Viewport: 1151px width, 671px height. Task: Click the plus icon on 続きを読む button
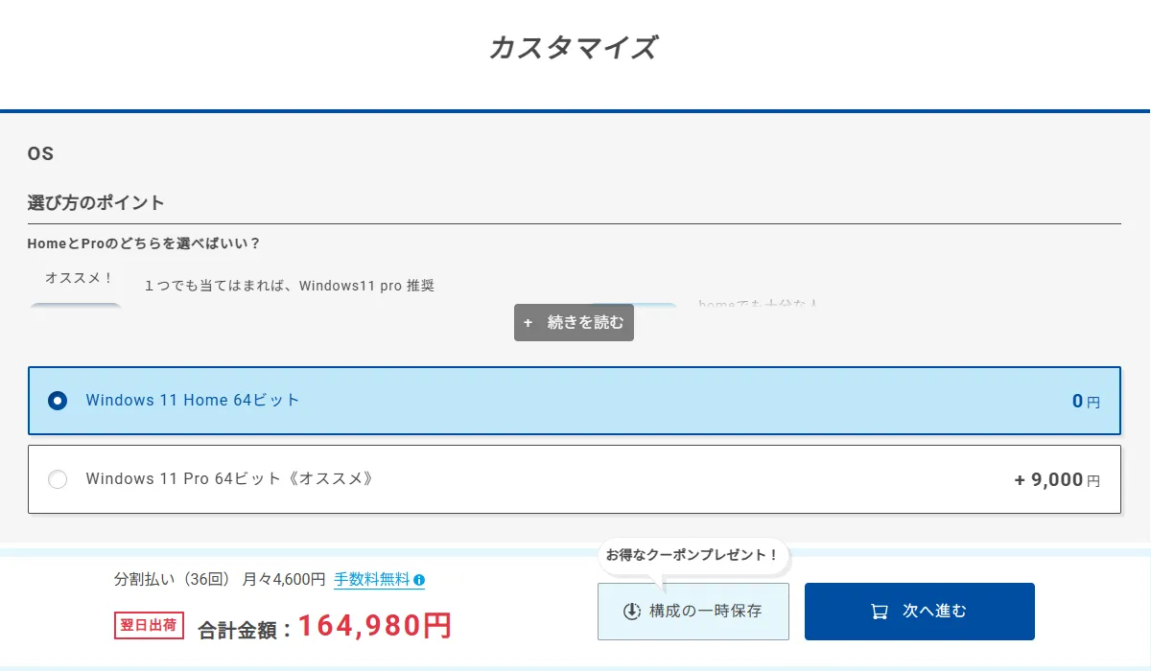[x=528, y=323]
